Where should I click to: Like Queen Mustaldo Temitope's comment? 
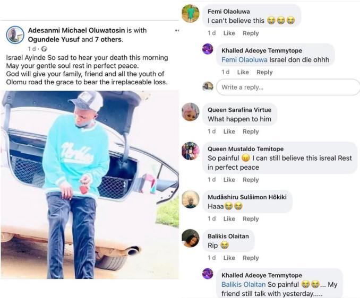229,180
